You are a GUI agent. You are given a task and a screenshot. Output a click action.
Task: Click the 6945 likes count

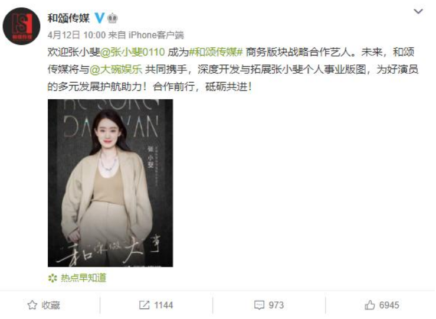point(389,305)
